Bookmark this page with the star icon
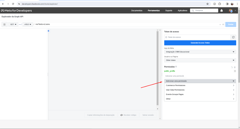240x129 pixels. [x=208, y=4]
